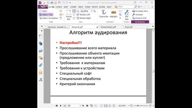Click the Snapshot camera icon
This screenshot has width=192, height=108.
tap(61, 11)
